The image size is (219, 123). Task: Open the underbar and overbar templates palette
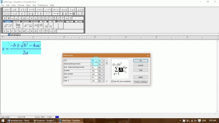click(x=48, y=14)
